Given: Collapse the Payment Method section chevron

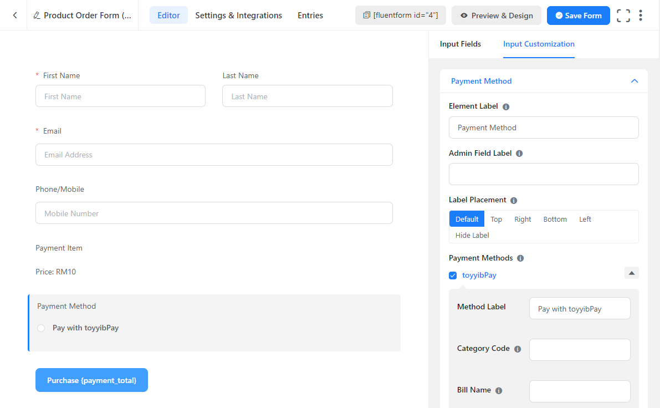Looking at the screenshot, I should click(635, 81).
